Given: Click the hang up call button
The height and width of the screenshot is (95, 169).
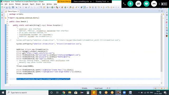Looking at the screenshot, I should coord(154,4).
